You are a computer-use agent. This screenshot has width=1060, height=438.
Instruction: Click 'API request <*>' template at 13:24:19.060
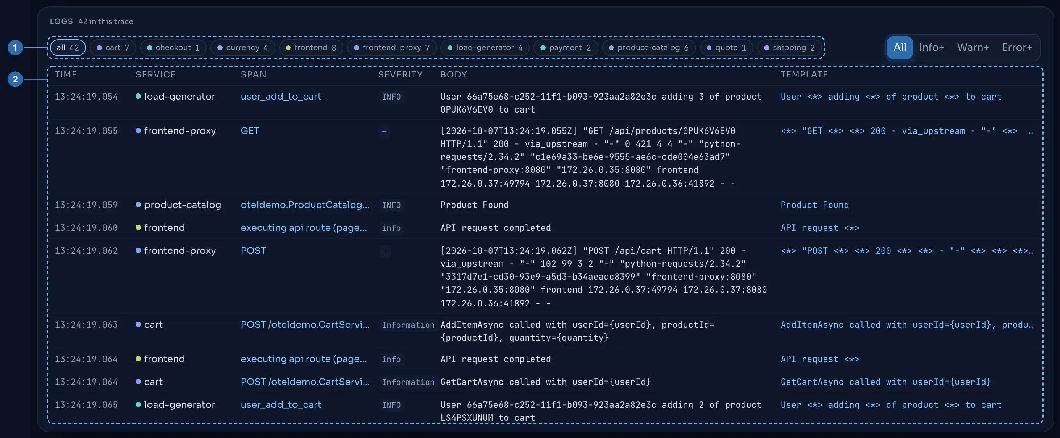820,228
